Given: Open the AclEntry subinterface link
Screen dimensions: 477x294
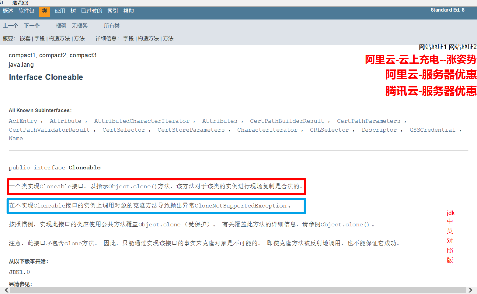Looking at the screenshot, I should (23, 121).
